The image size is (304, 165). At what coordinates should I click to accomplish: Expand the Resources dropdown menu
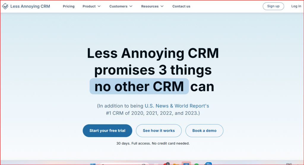tap(152, 6)
